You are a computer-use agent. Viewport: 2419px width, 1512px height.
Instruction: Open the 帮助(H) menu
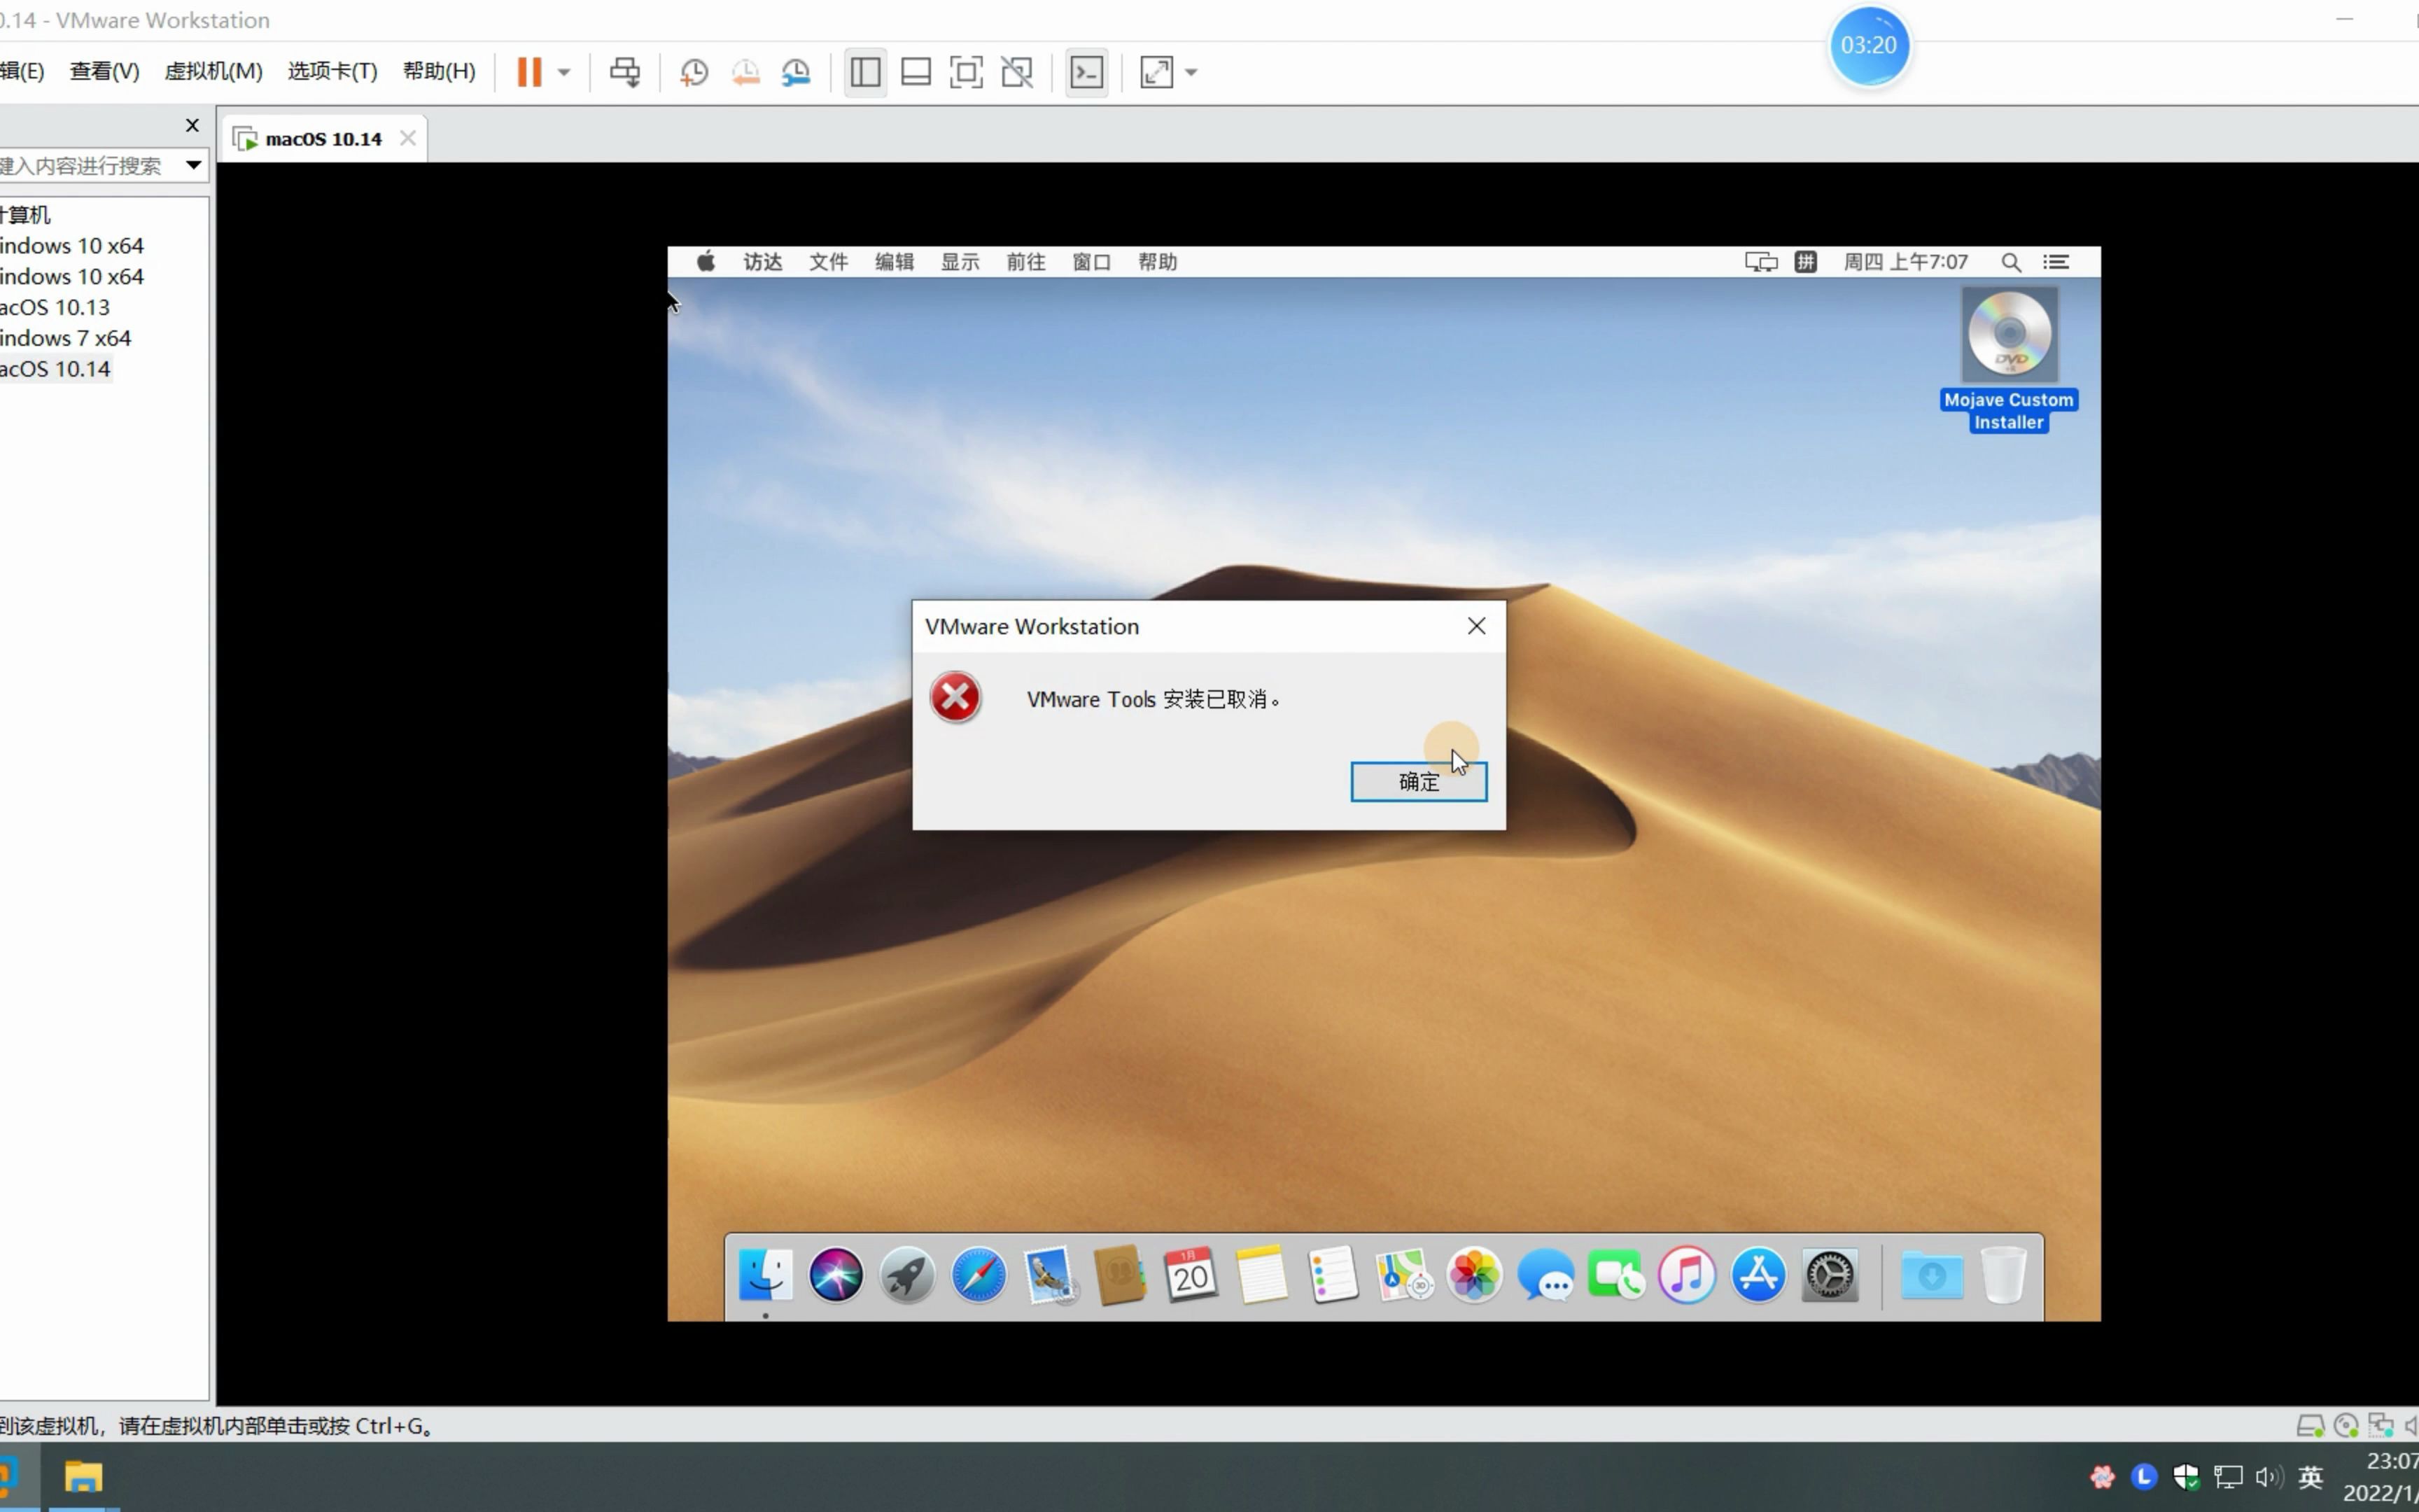point(439,71)
